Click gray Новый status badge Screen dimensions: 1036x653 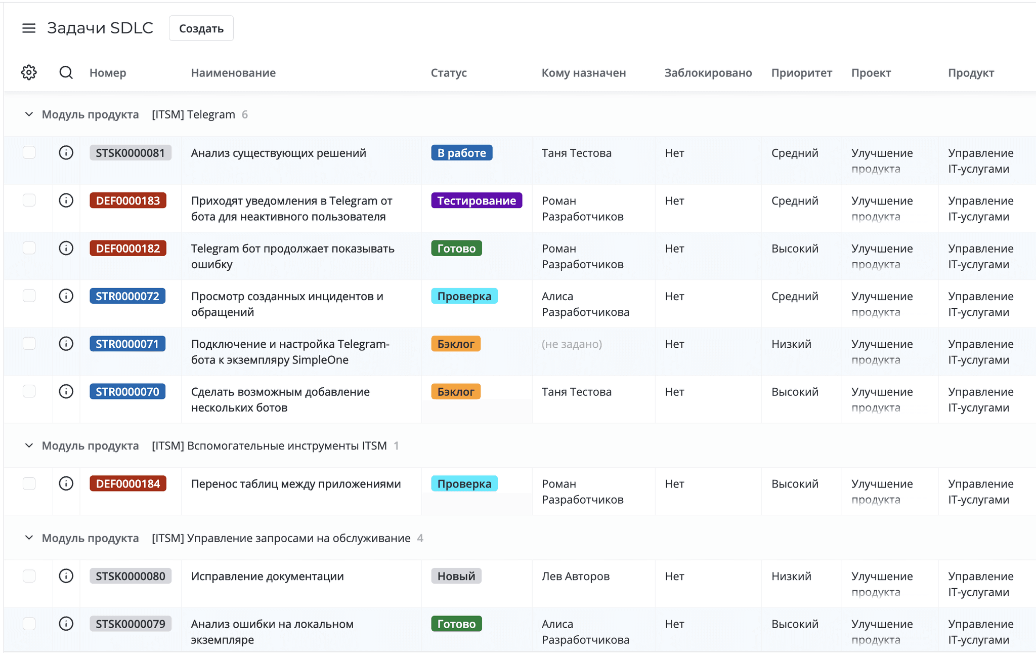[456, 576]
